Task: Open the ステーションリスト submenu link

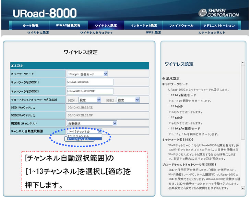Action: coord(212,32)
